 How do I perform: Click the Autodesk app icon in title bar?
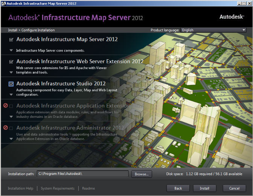point(3,3)
